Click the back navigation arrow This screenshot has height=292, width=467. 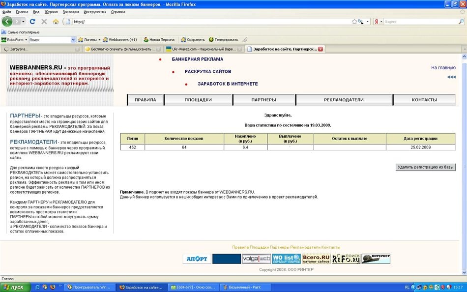pyautogui.click(x=7, y=22)
